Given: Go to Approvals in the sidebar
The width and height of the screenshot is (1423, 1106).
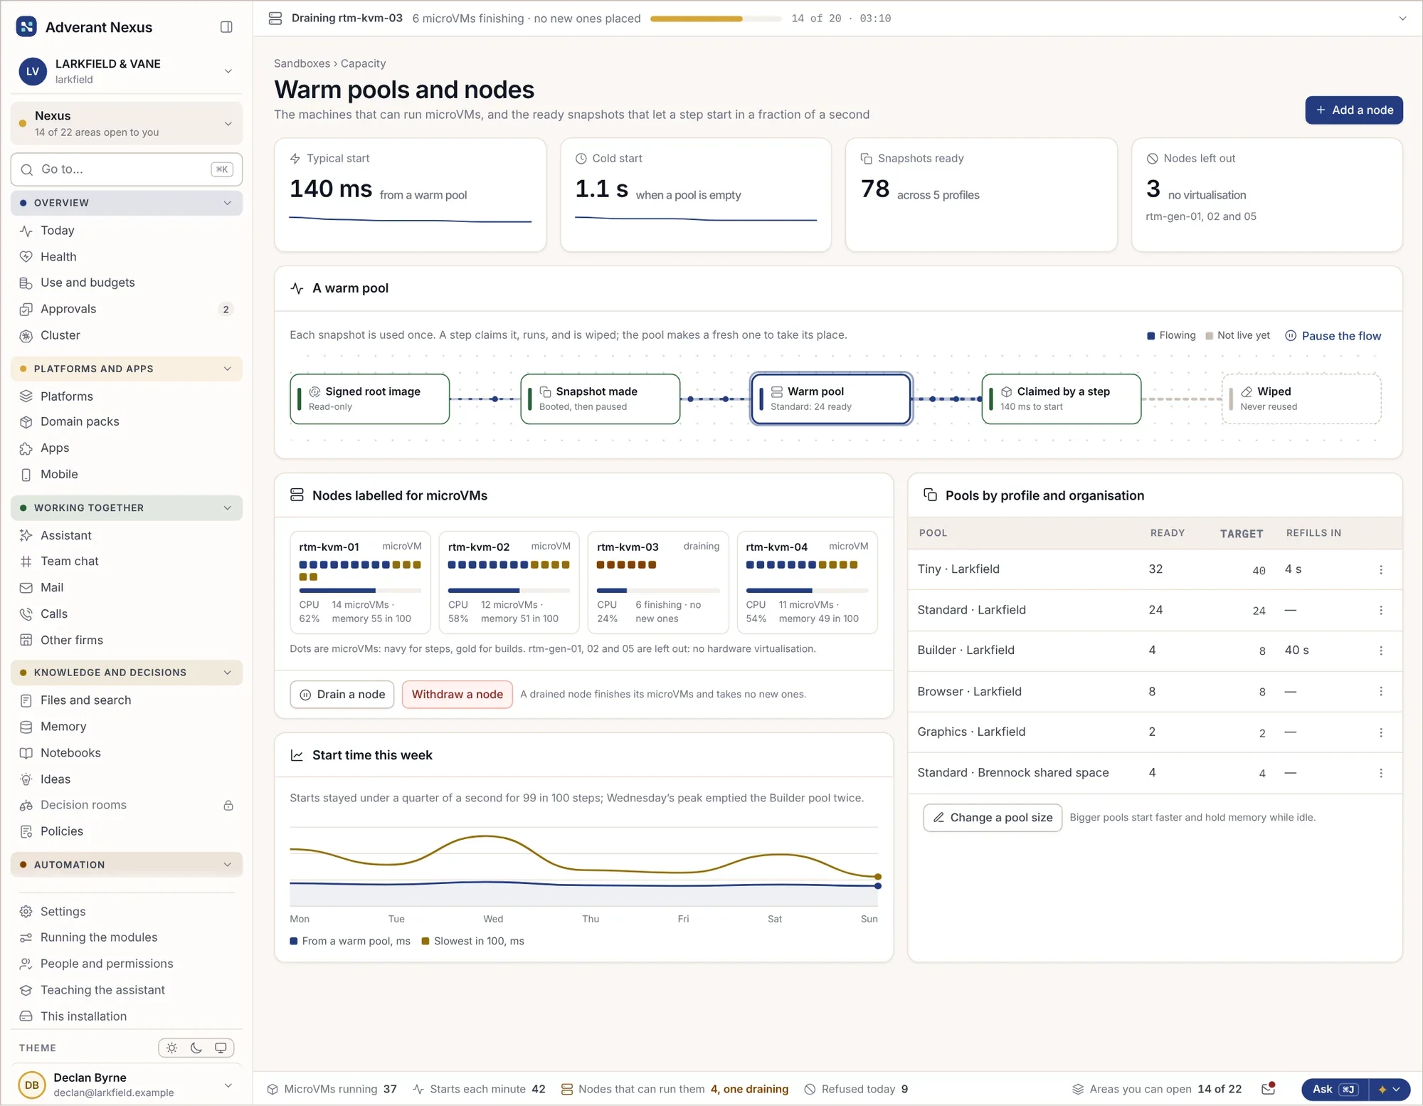Looking at the screenshot, I should pyautogui.click(x=68, y=309).
